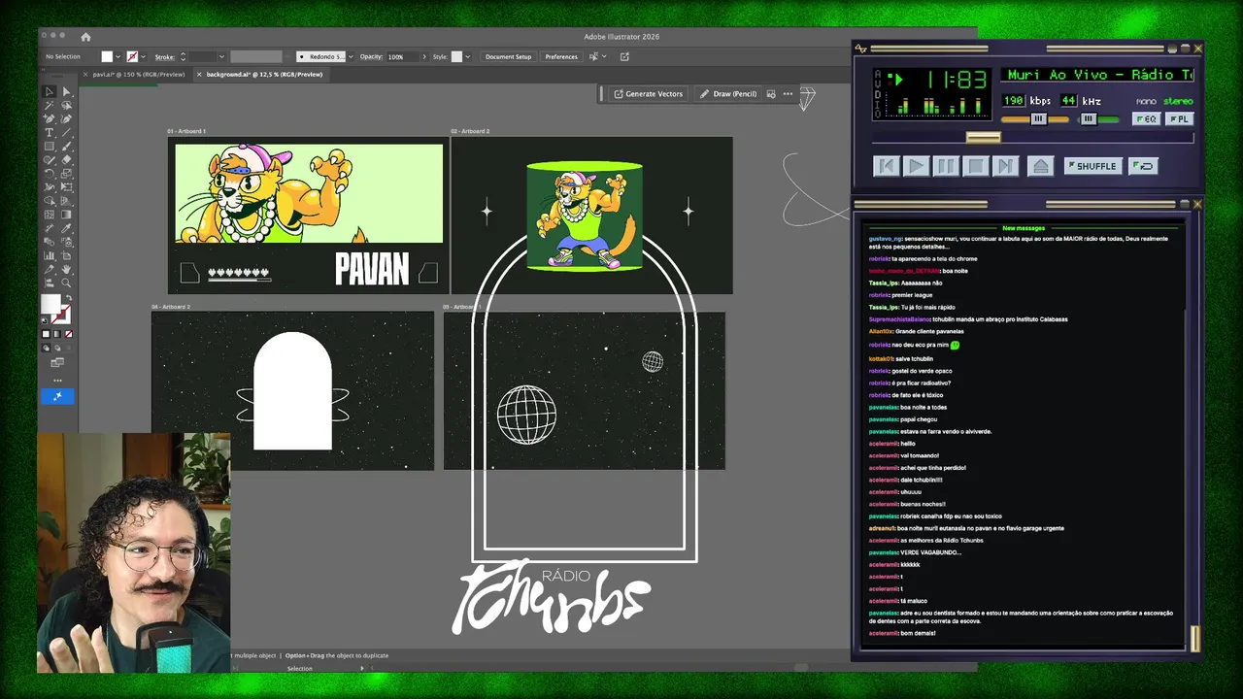Image resolution: width=1243 pixels, height=699 pixels.
Task: Step the stroke weight stepper arrows
Action: click(x=184, y=56)
